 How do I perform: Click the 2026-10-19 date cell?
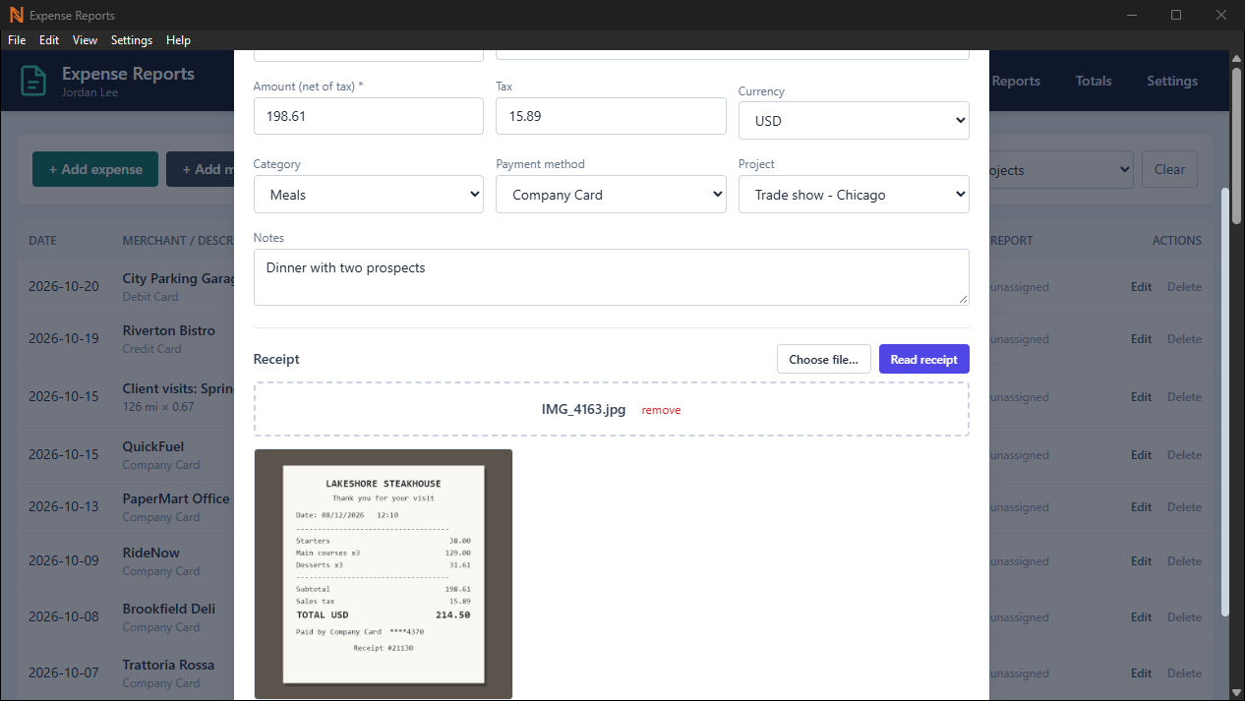pyautogui.click(x=64, y=339)
